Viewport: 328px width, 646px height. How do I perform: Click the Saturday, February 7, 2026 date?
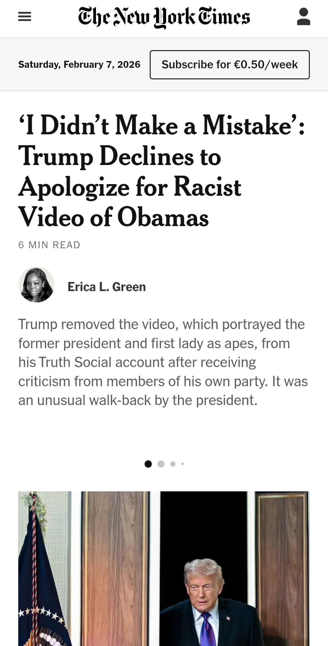(x=79, y=65)
